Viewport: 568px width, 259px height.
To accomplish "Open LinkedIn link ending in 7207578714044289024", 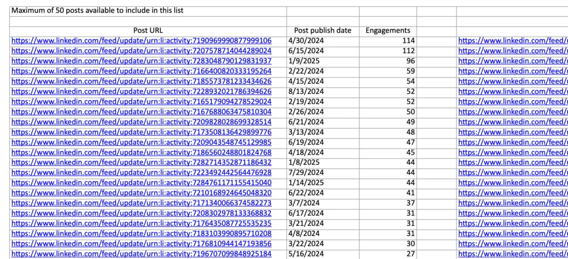I will coord(141,51).
